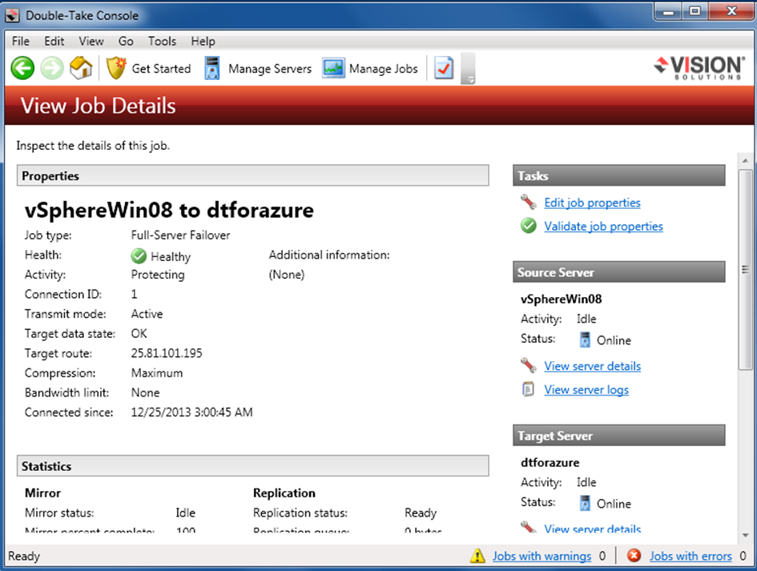
Task: Click the Bandwidth limit None value
Action: (x=145, y=393)
